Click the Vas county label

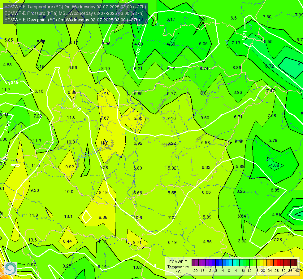click(x=60, y=147)
